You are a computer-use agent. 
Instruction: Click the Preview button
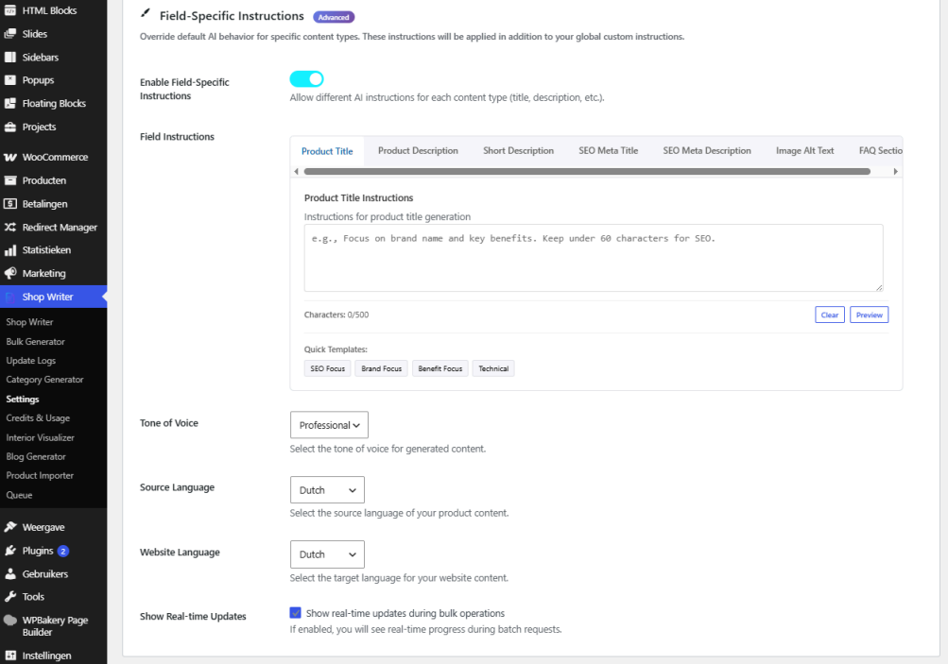[869, 315]
